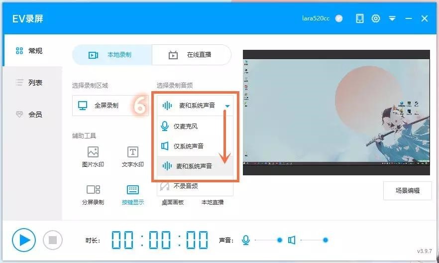
Task: Pick the highlighted 麦和系统声音 list option
Action: click(x=195, y=166)
